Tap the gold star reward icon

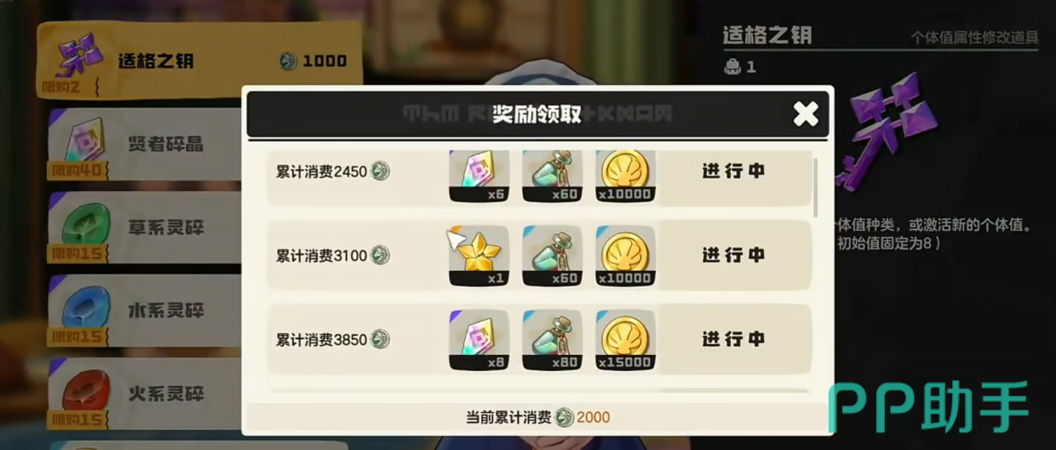(479, 255)
